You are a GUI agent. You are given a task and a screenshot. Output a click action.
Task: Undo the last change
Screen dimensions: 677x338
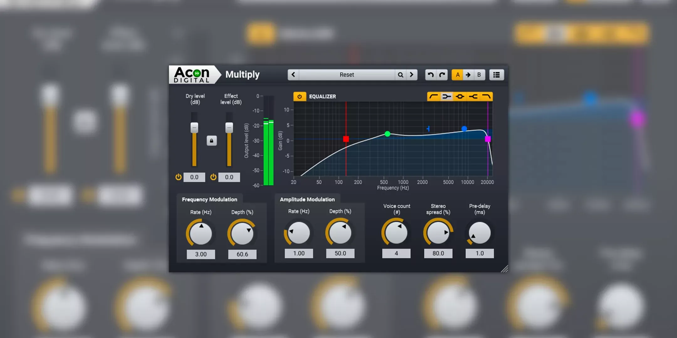click(x=431, y=75)
